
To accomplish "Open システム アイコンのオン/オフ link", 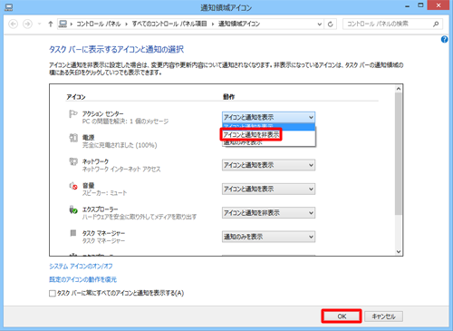I will (x=81, y=267).
